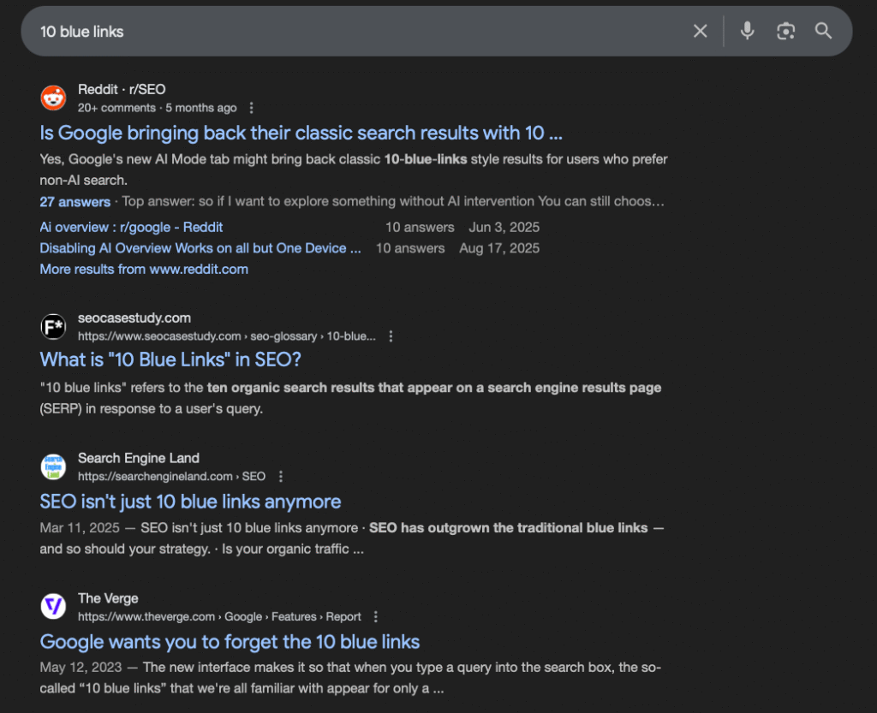Click The Verge favicon logo

[53, 607]
